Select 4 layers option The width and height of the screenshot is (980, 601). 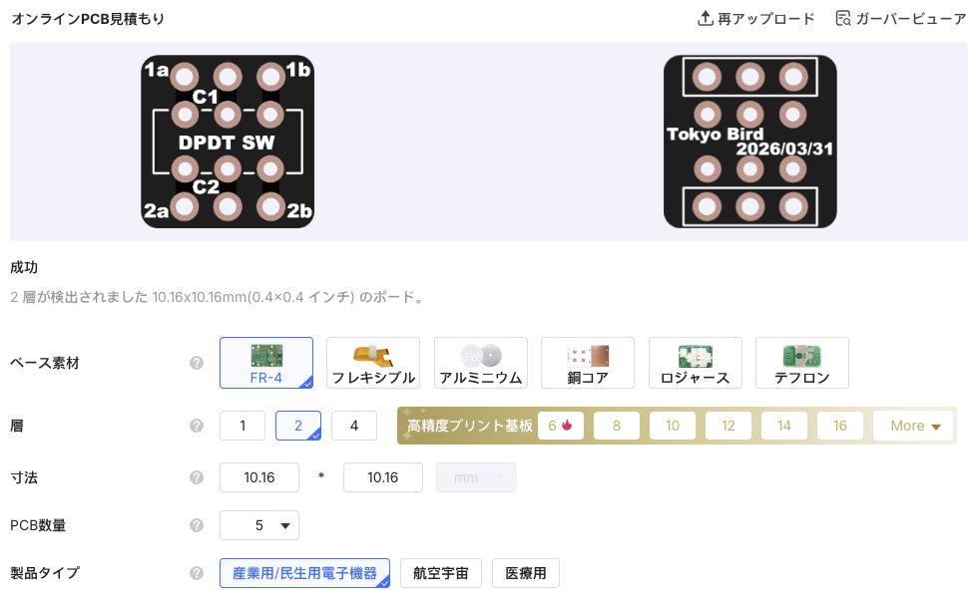(x=353, y=426)
